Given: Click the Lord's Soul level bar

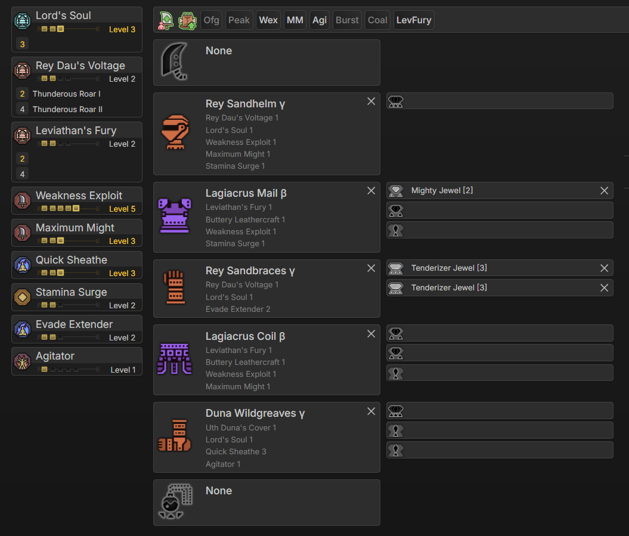Looking at the screenshot, I should tap(68, 29).
